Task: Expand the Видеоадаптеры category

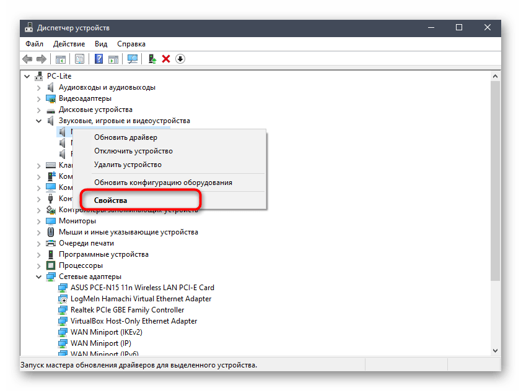Action: coord(38,99)
